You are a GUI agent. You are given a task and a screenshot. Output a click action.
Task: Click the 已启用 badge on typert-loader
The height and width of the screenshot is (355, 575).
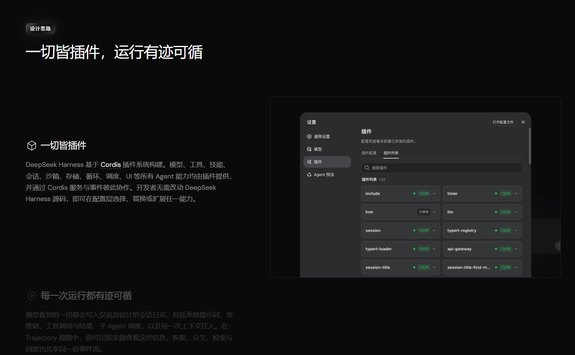[424, 249]
